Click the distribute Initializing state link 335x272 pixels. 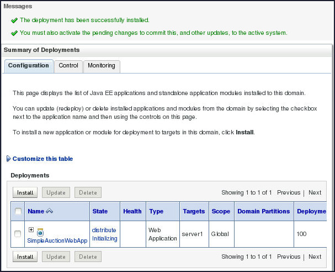click(x=105, y=234)
